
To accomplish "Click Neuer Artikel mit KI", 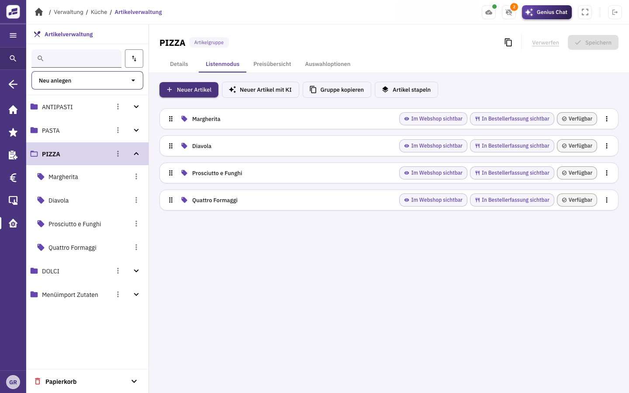I will pos(260,90).
